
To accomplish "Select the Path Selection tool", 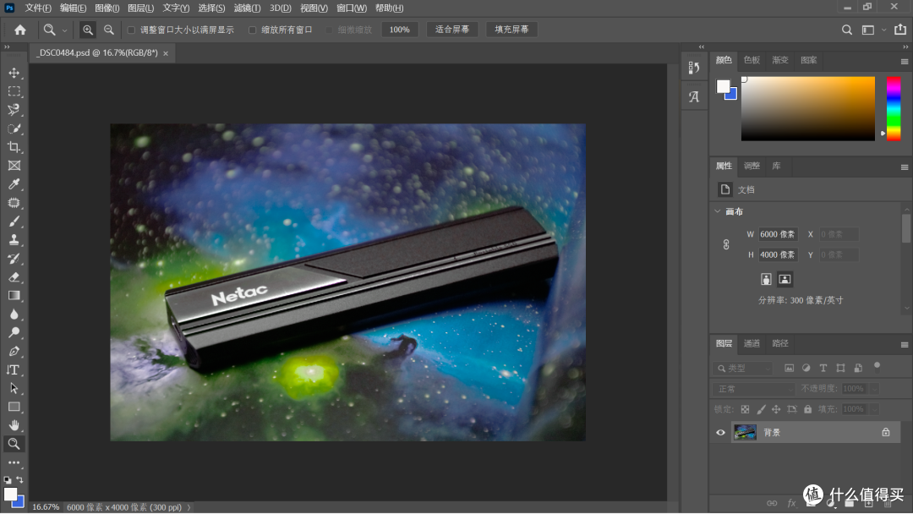I will click(14, 388).
